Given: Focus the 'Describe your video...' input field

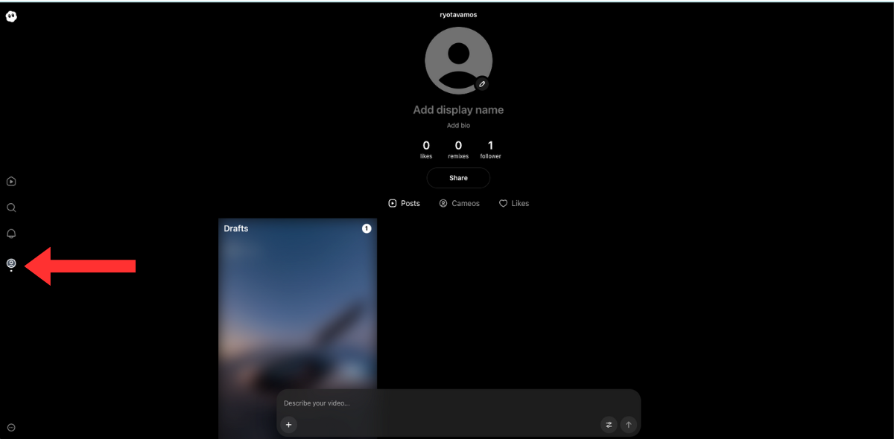Looking at the screenshot, I should pos(447,403).
